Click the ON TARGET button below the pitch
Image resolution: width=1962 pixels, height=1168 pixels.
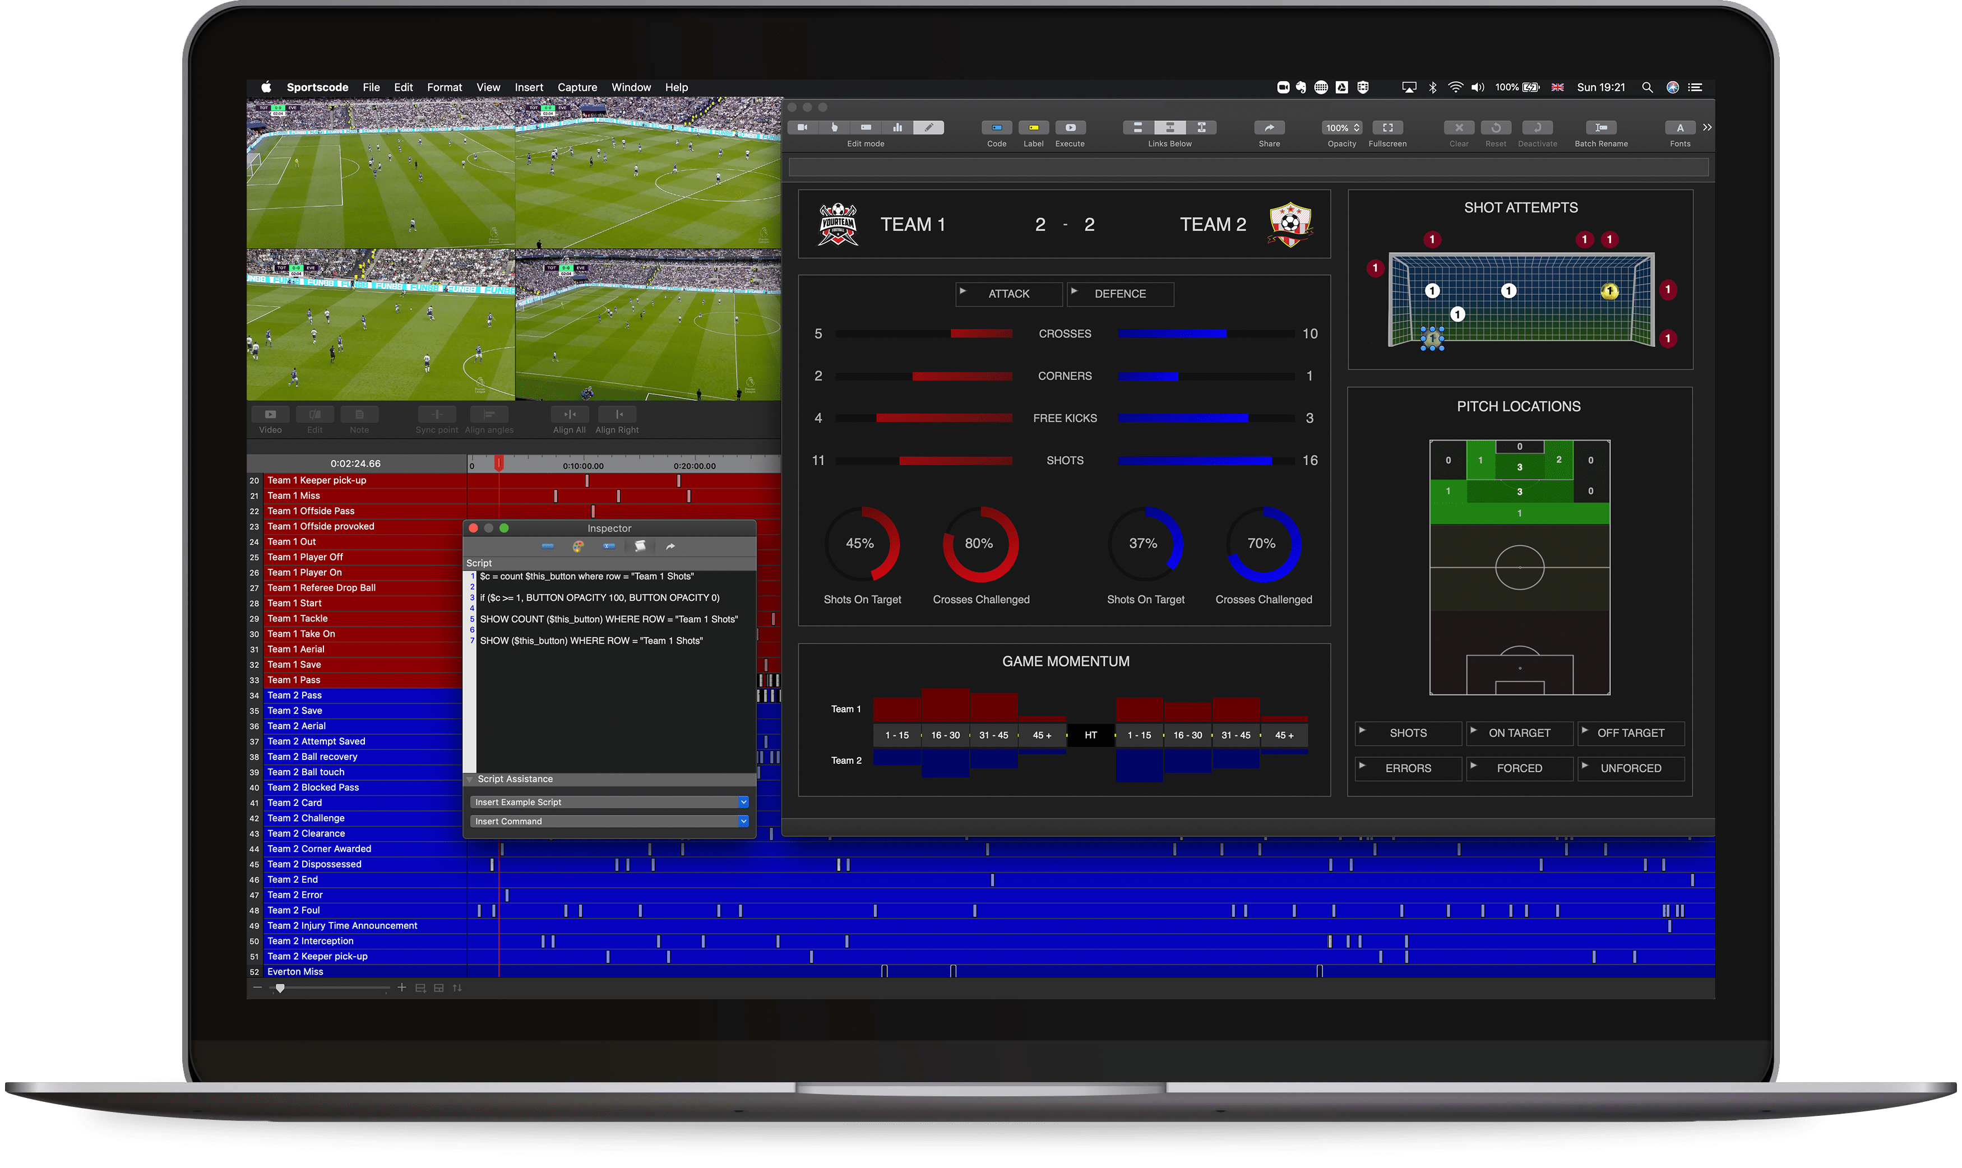(1519, 733)
